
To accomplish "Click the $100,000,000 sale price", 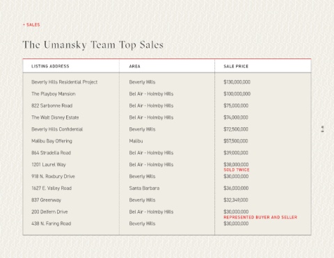I will [x=237, y=94].
